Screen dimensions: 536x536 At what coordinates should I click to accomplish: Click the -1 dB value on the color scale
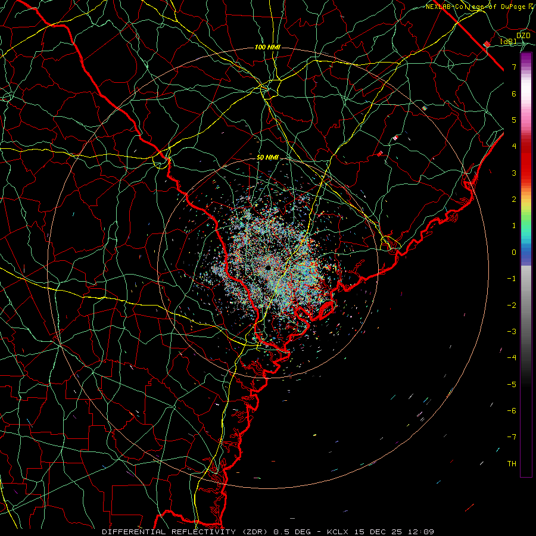point(512,279)
